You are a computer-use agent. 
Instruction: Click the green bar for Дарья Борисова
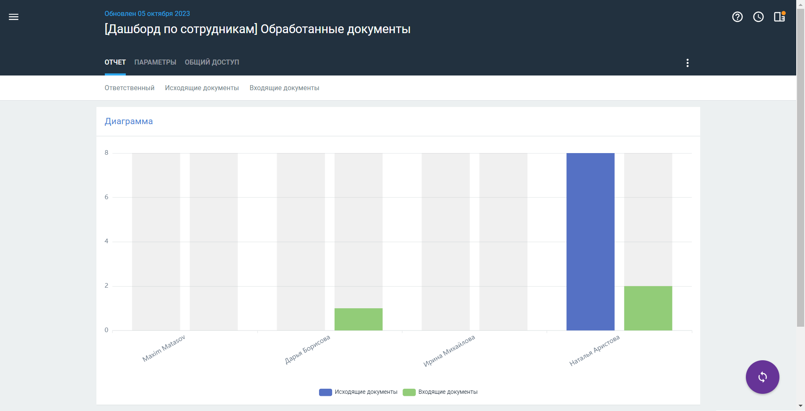pyautogui.click(x=358, y=319)
